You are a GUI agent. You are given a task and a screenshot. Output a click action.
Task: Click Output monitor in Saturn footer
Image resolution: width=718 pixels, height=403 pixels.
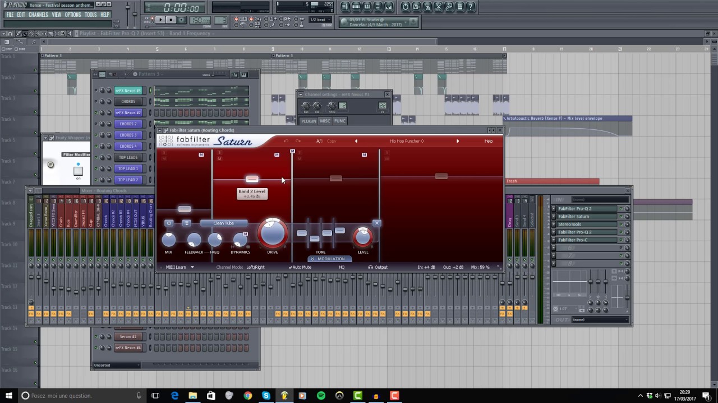[x=378, y=267]
